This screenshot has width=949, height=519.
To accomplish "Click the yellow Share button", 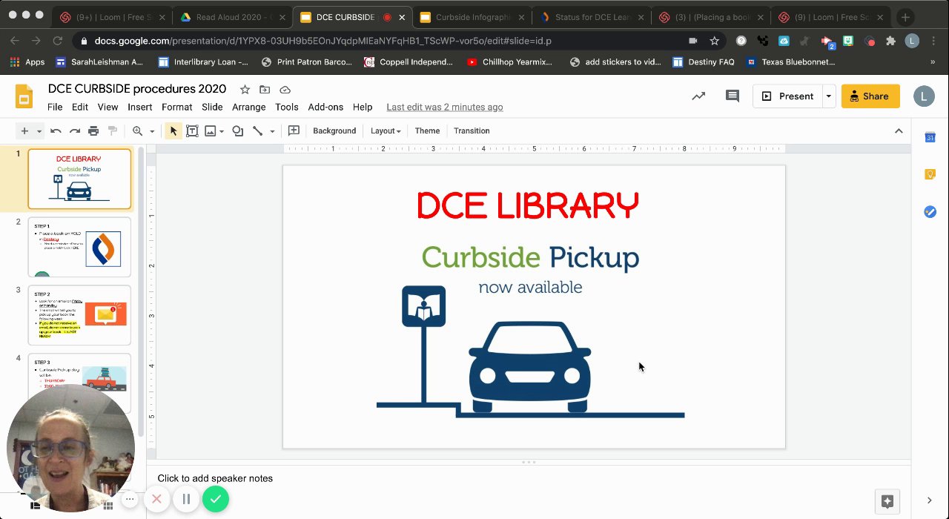I will 870,96.
